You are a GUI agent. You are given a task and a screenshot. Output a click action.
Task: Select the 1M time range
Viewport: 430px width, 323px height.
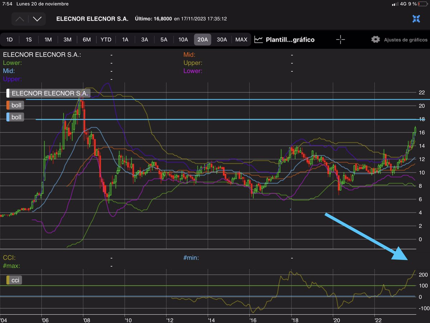point(48,39)
